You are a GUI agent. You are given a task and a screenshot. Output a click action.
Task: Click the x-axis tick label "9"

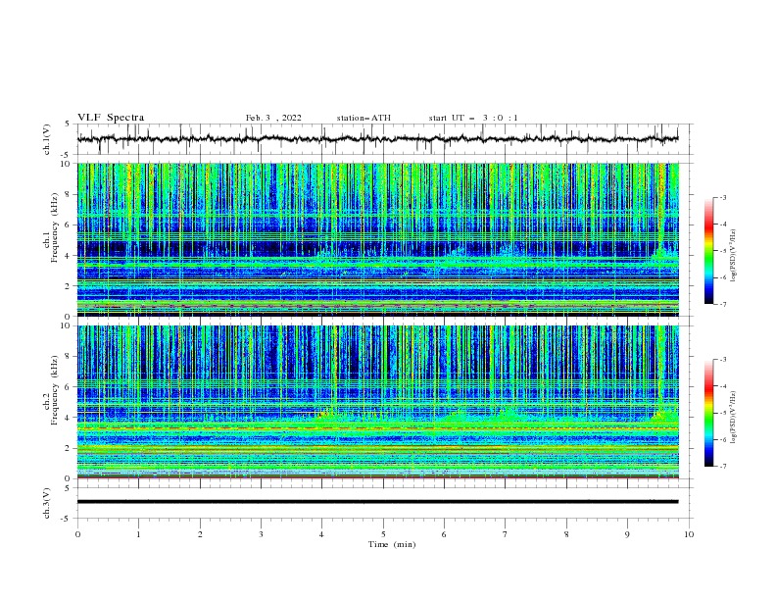627,534
